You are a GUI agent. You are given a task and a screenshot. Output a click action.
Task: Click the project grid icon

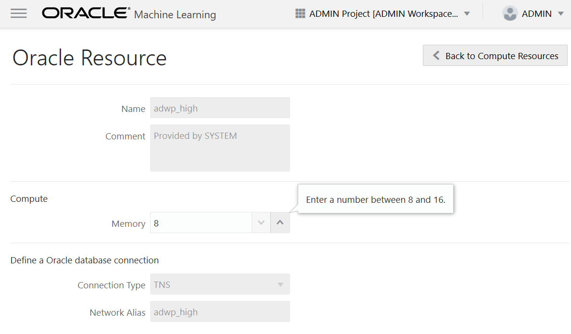click(300, 13)
